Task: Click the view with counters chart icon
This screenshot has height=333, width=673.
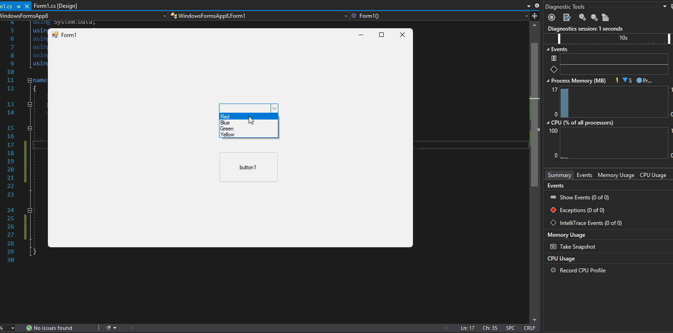Action: 605,17
